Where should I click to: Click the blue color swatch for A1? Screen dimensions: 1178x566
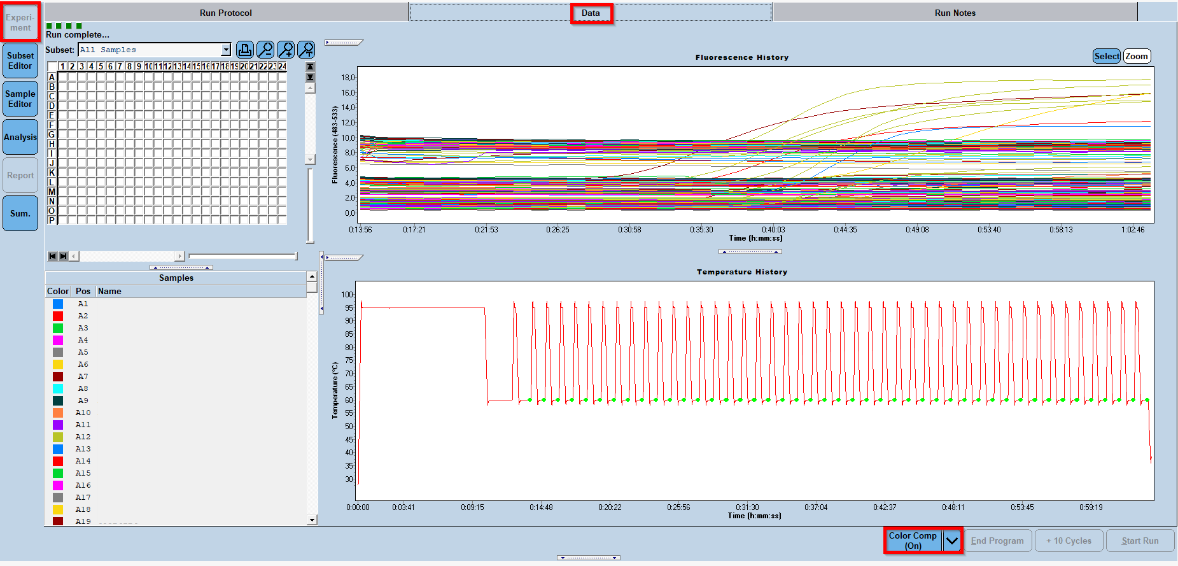[x=58, y=304]
